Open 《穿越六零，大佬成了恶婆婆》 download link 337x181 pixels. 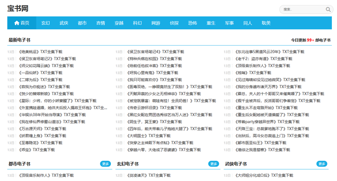[164, 150]
